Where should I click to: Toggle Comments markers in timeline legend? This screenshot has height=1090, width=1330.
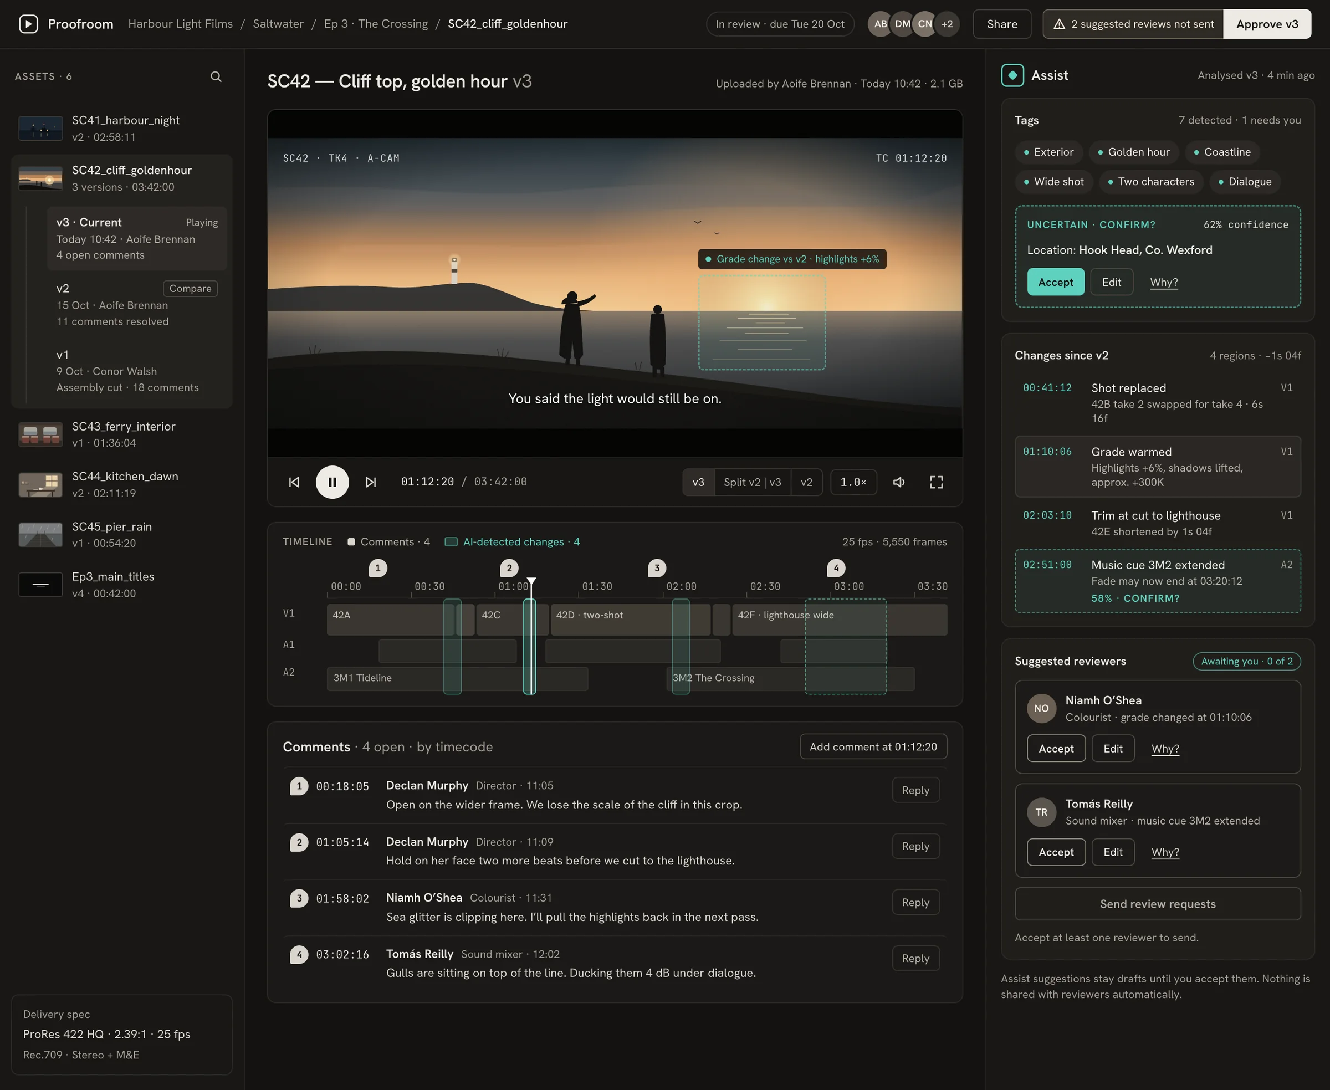pos(388,542)
